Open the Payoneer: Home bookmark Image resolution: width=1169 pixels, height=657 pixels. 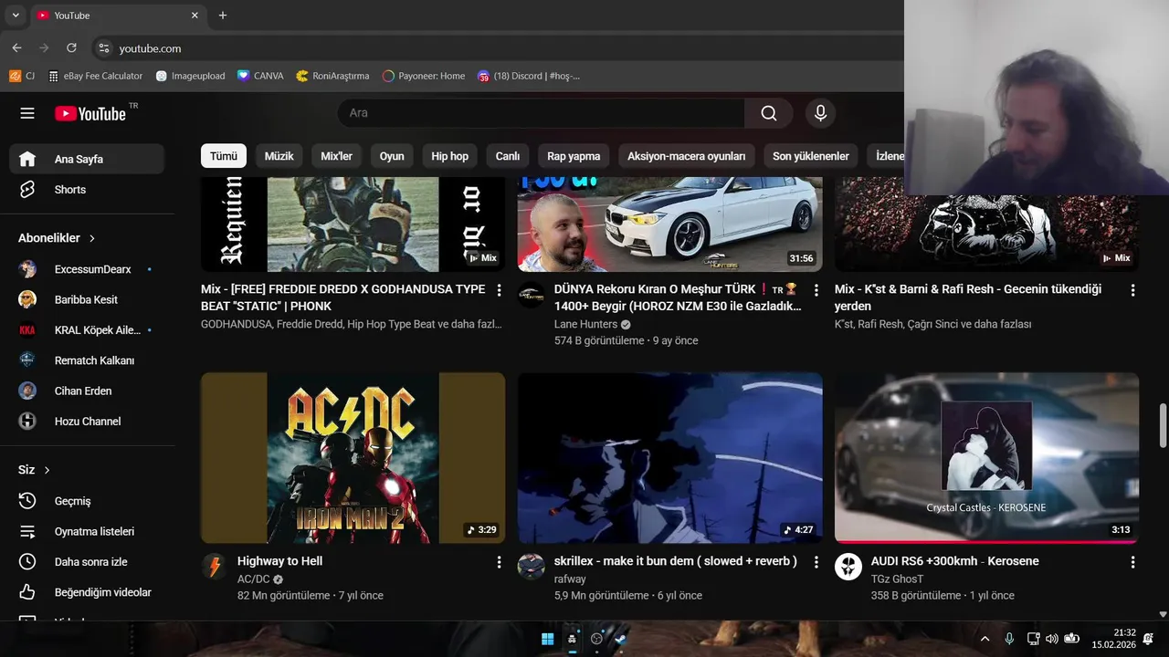[424, 76]
